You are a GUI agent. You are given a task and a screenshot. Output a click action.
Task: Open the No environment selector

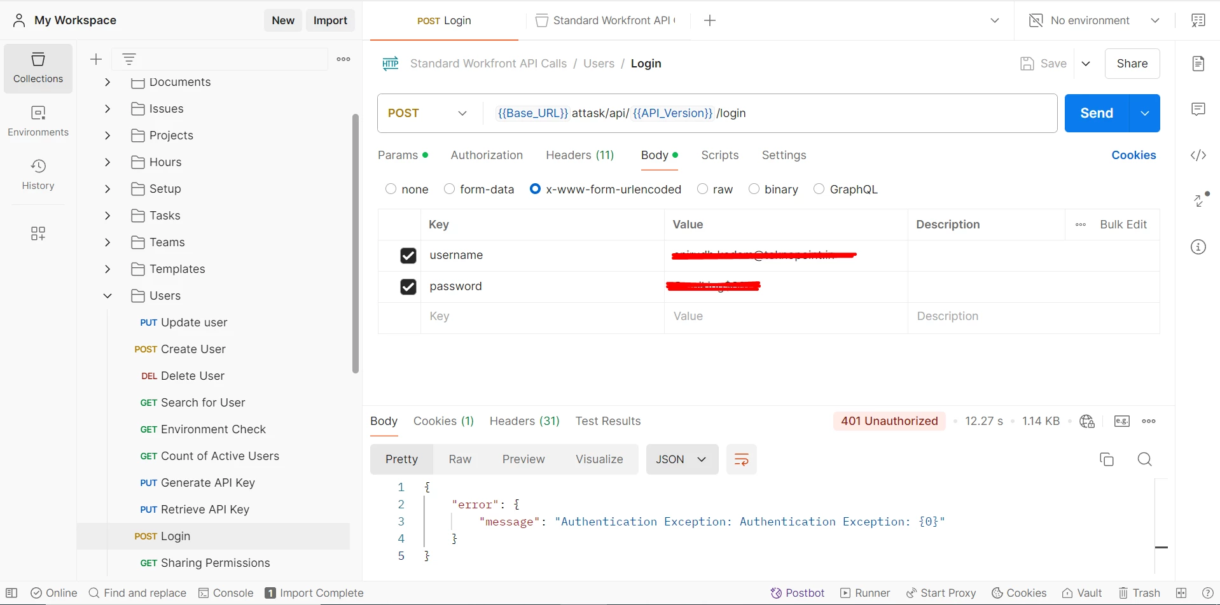(1094, 20)
